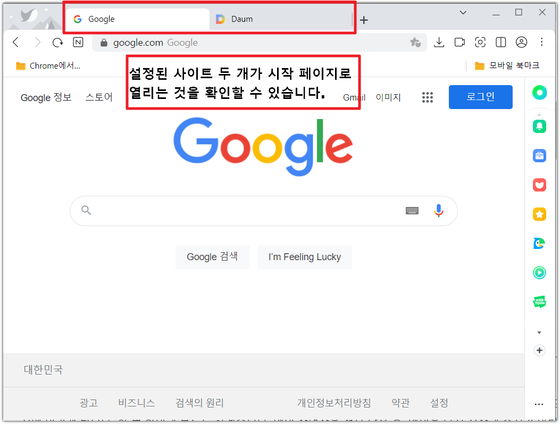Open the Naver home button
560x424 pixels.
point(78,42)
